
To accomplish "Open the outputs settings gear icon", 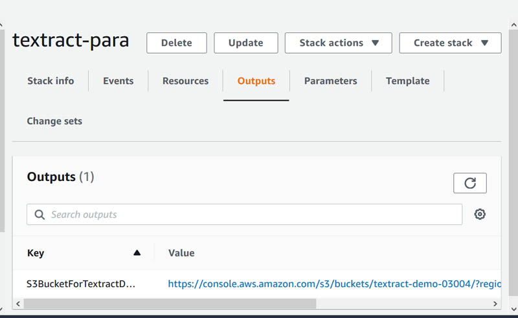I will point(480,215).
